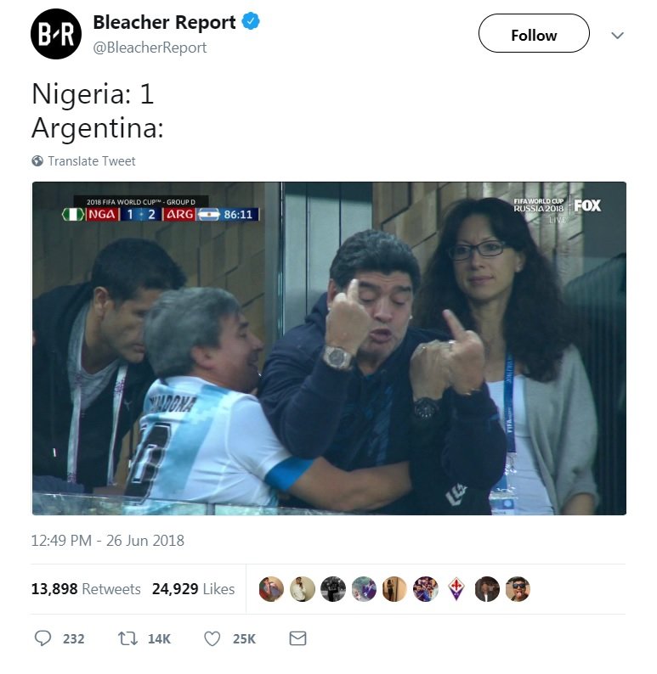View the 24,929 Likes list
This screenshot has height=674, width=657.
pyautogui.click(x=193, y=589)
